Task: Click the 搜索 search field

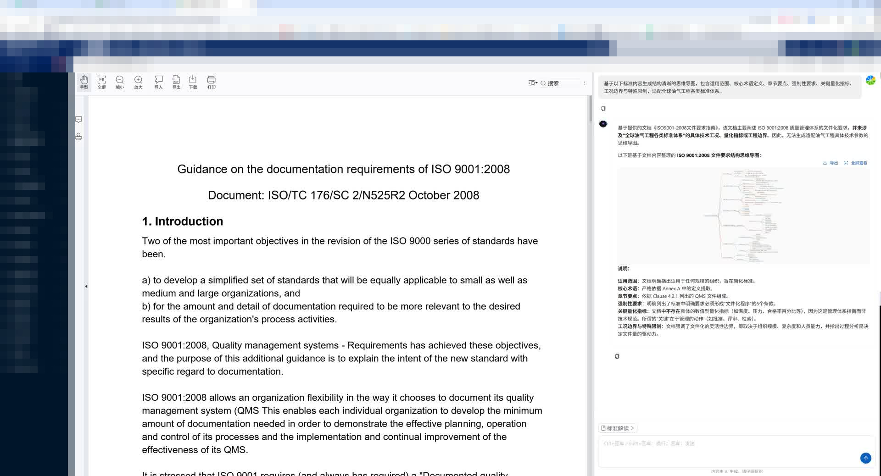Action: pyautogui.click(x=560, y=83)
